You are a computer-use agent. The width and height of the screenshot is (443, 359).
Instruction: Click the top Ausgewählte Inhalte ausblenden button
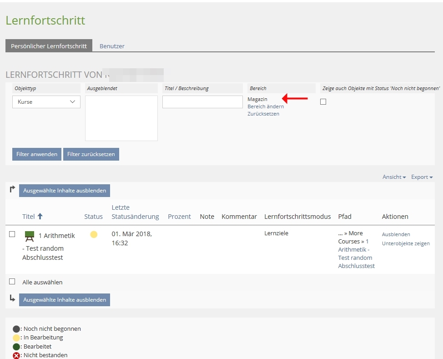point(65,191)
